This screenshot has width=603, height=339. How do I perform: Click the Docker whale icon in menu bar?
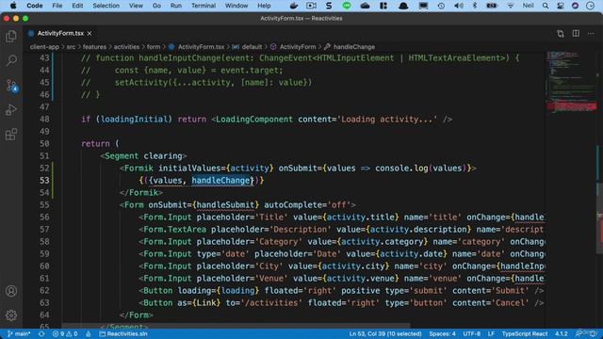(294, 6)
